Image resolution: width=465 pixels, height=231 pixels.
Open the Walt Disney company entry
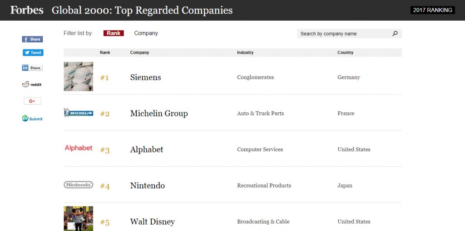click(153, 222)
